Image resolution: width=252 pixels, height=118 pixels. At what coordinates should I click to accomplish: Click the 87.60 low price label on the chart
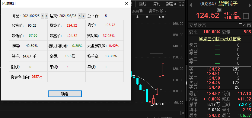(x=160, y=104)
